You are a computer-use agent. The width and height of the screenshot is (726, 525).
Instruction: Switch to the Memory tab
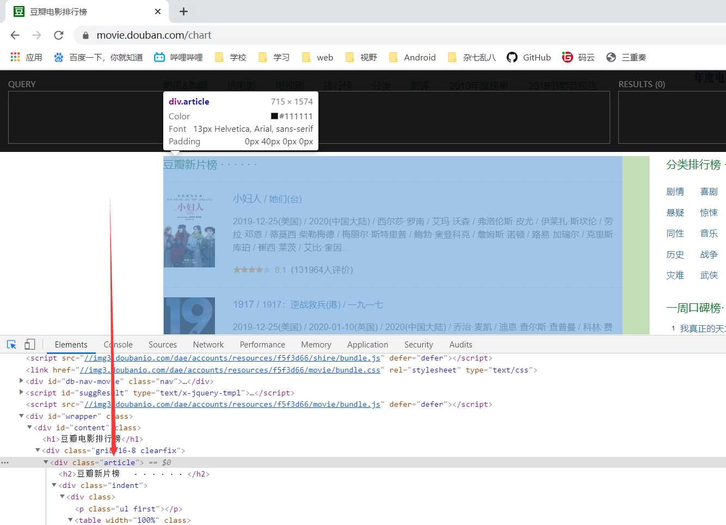click(x=316, y=344)
